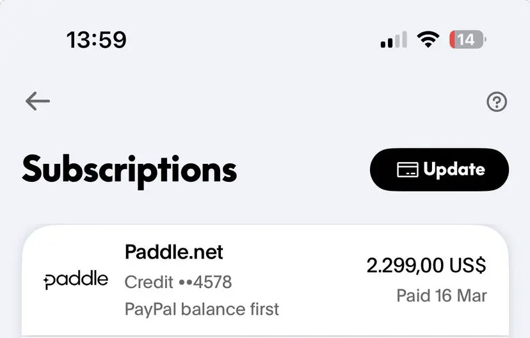Open help via question mark icon

497,102
